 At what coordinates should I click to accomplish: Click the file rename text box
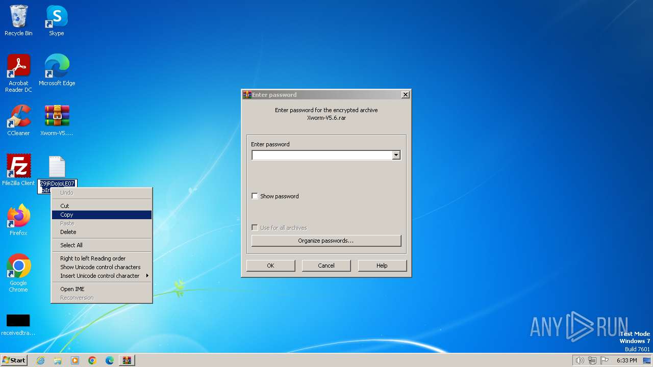point(57,187)
